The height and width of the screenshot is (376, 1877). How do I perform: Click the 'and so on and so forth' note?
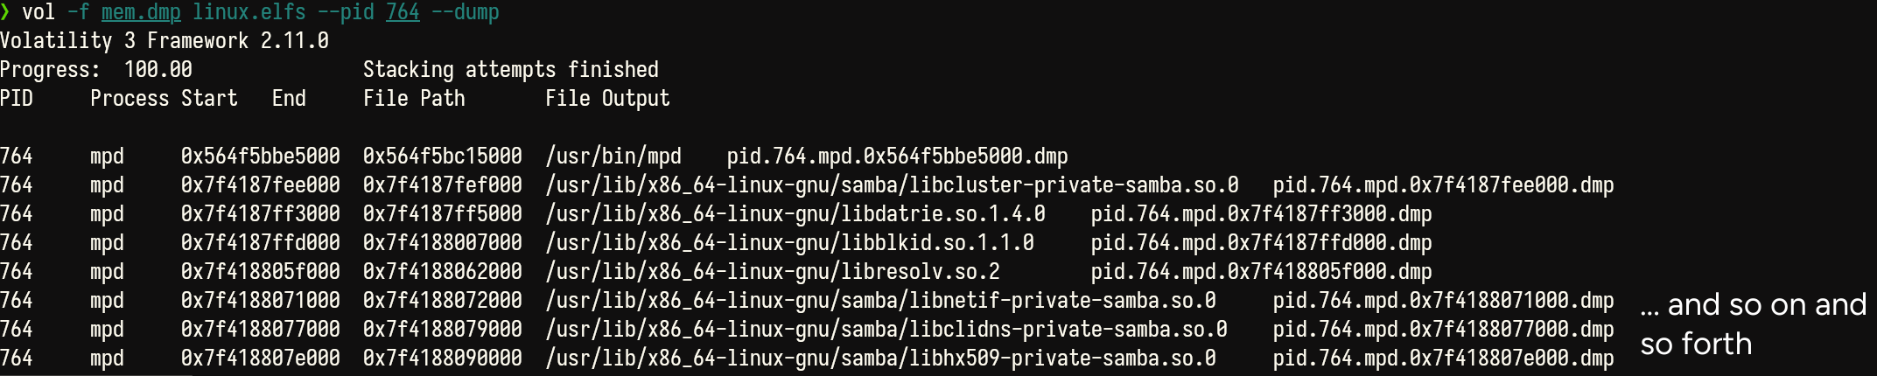(1753, 324)
